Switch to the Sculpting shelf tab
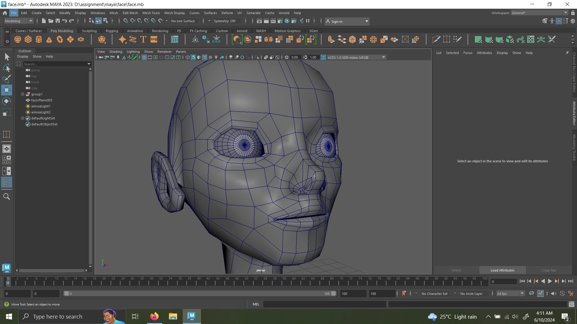Screen dimensions: 577x324 (89, 31)
